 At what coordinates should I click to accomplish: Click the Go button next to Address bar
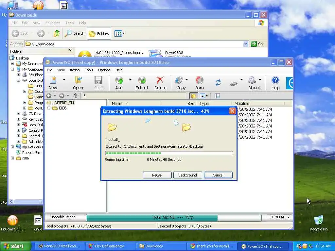[x=257, y=44]
